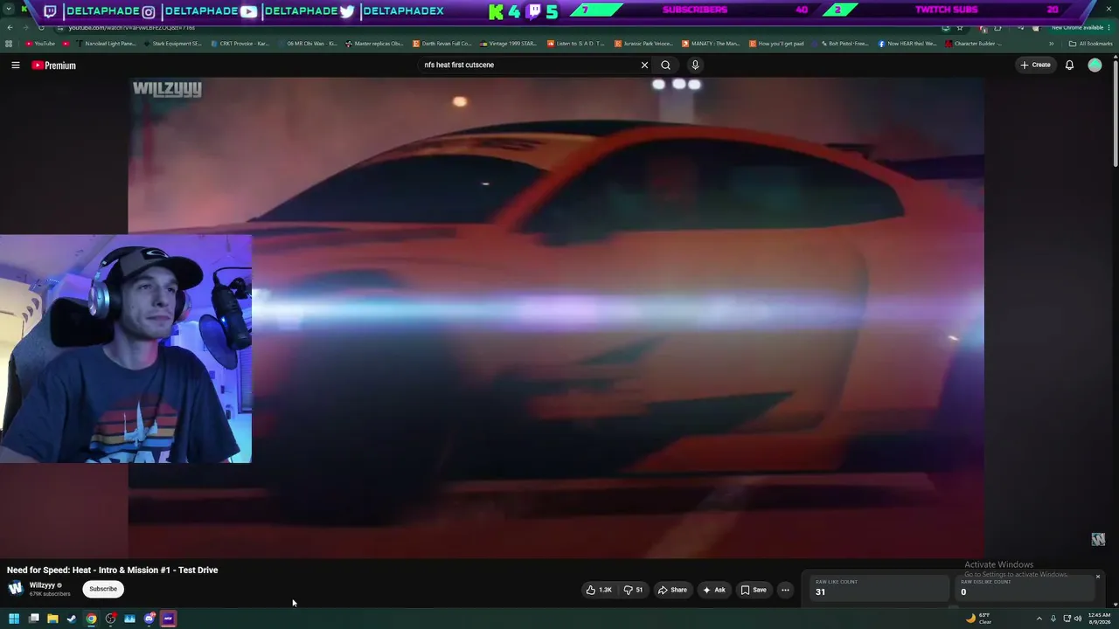Open Discord from the taskbar
The width and height of the screenshot is (1119, 629).
149,619
